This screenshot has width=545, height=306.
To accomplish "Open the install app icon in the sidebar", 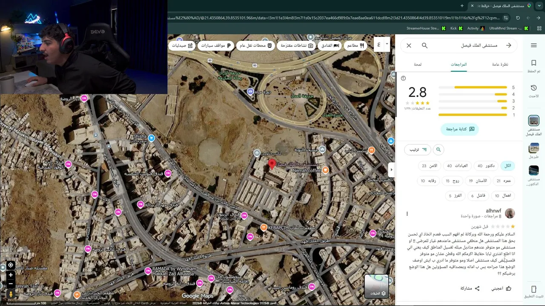I will [x=534, y=289].
